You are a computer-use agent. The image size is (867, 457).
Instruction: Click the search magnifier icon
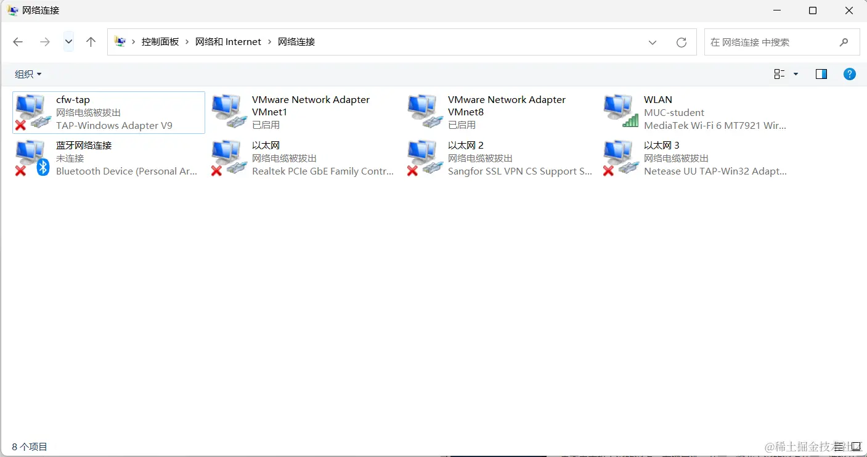844,42
